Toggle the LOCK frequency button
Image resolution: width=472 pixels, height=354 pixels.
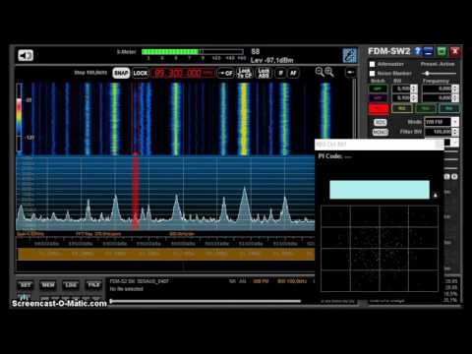141,73
